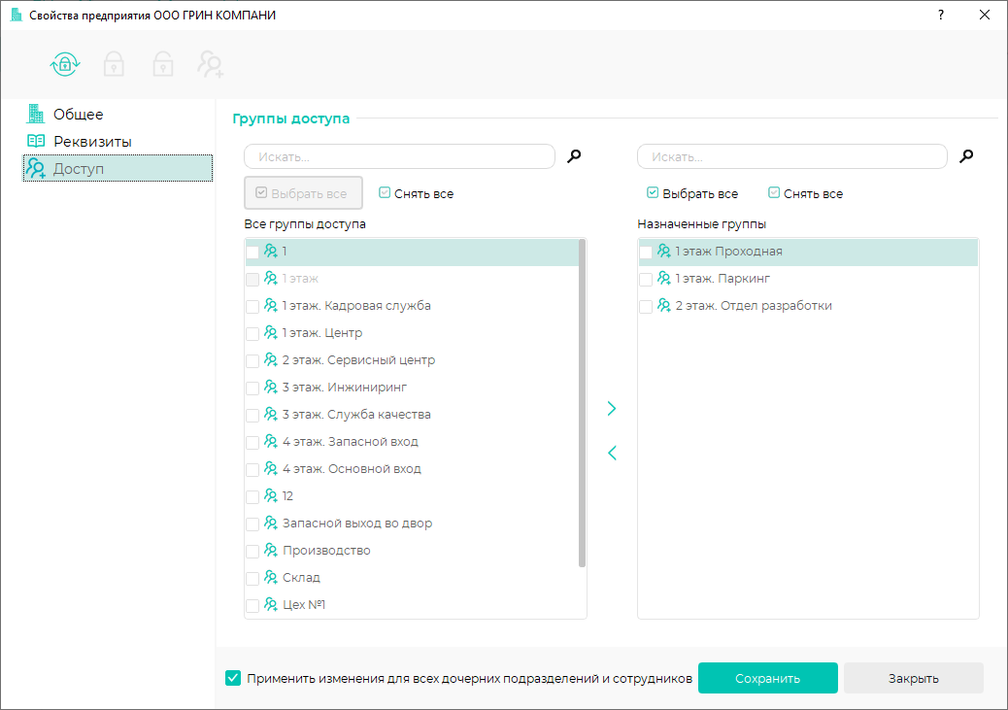Click the help question mark icon
The height and width of the screenshot is (710, 1008).
click(x=940, y=15)
